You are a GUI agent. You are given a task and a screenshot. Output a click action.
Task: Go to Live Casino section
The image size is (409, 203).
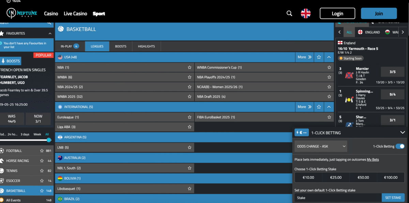[x=75, y=14]
